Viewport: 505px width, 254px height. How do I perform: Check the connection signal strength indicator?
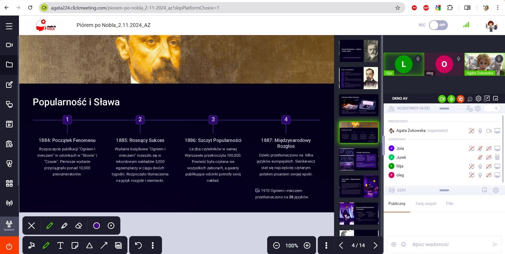click(466, 25)
